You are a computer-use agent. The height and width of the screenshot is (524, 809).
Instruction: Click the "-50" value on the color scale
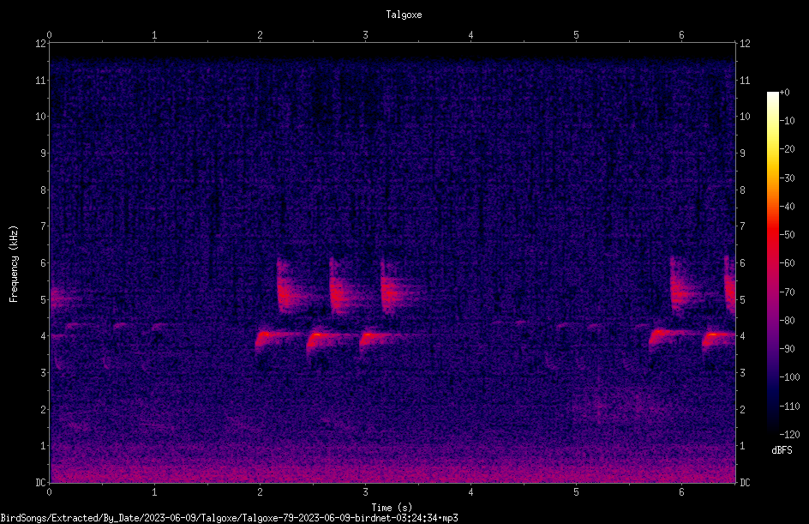click(788, 235)
